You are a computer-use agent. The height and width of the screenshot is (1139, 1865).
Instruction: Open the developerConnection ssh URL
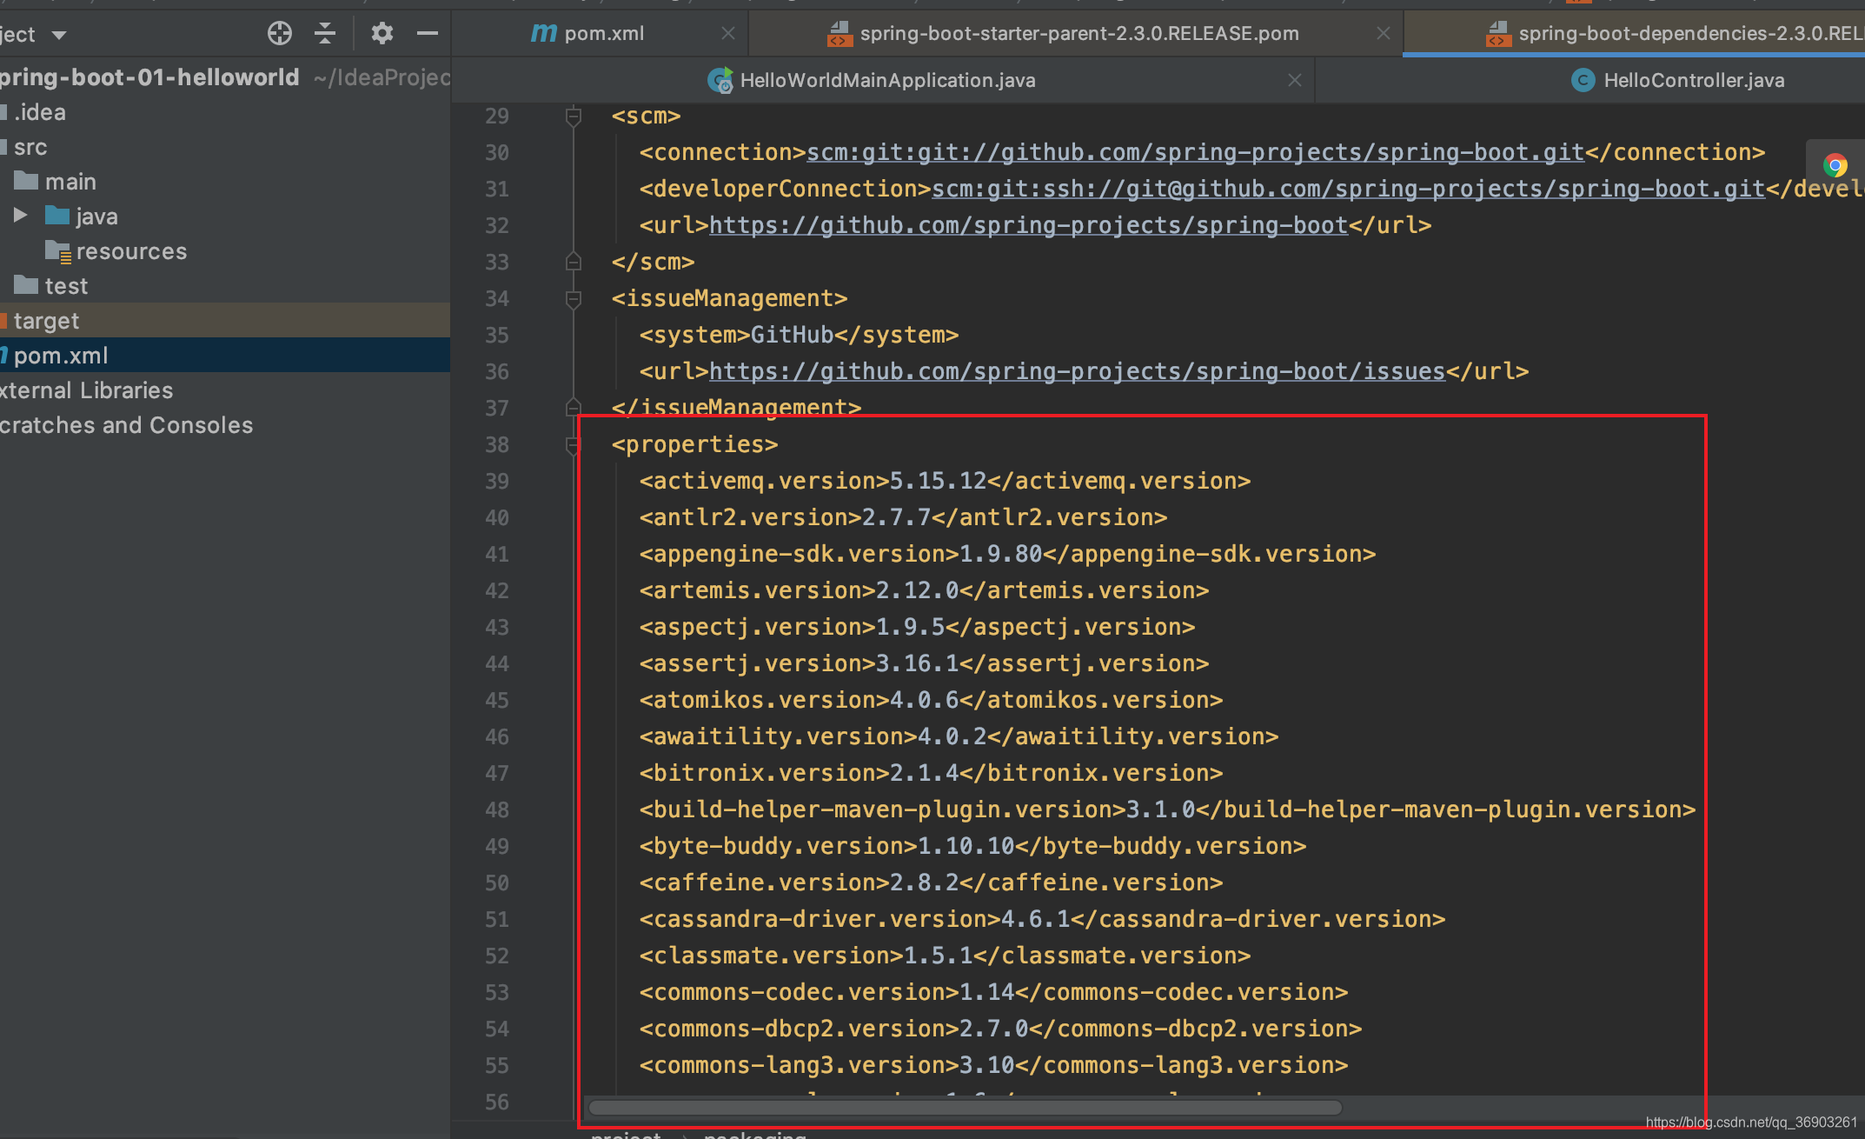pyautogui.click(x=1349, y=190)
